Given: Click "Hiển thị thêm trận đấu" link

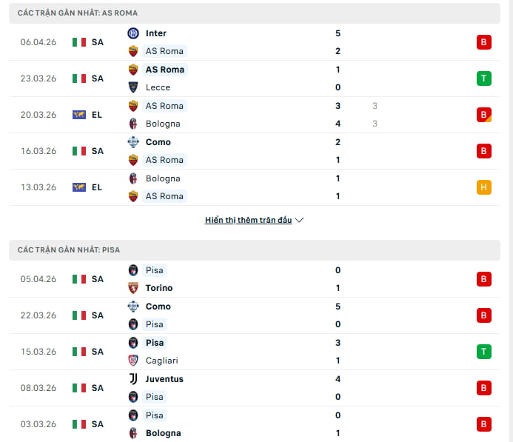Looking at the screenshot, I should (249, 221).
